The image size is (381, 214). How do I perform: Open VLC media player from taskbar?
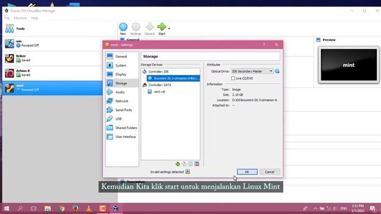pos(89,209)
